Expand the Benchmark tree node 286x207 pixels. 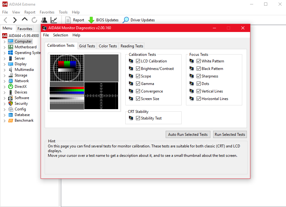tap(5, 121)
